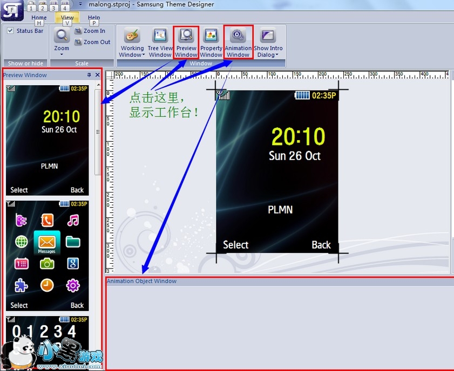
Task: Click the Show Intro Dialog icon
Action: [x=268, y=37]
